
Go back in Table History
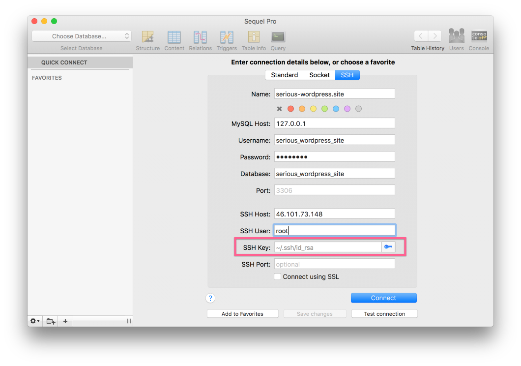click(421, 36)
